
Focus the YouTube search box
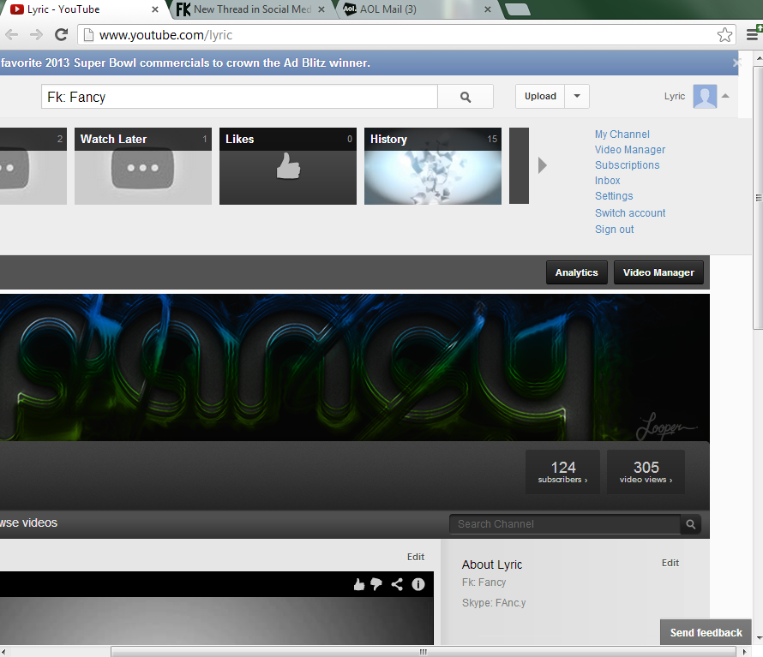(x=239, y=97)
